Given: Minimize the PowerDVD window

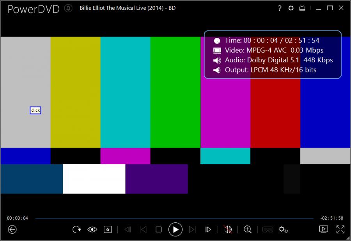Looking at the screenshot, I should (x=319, y=9).
